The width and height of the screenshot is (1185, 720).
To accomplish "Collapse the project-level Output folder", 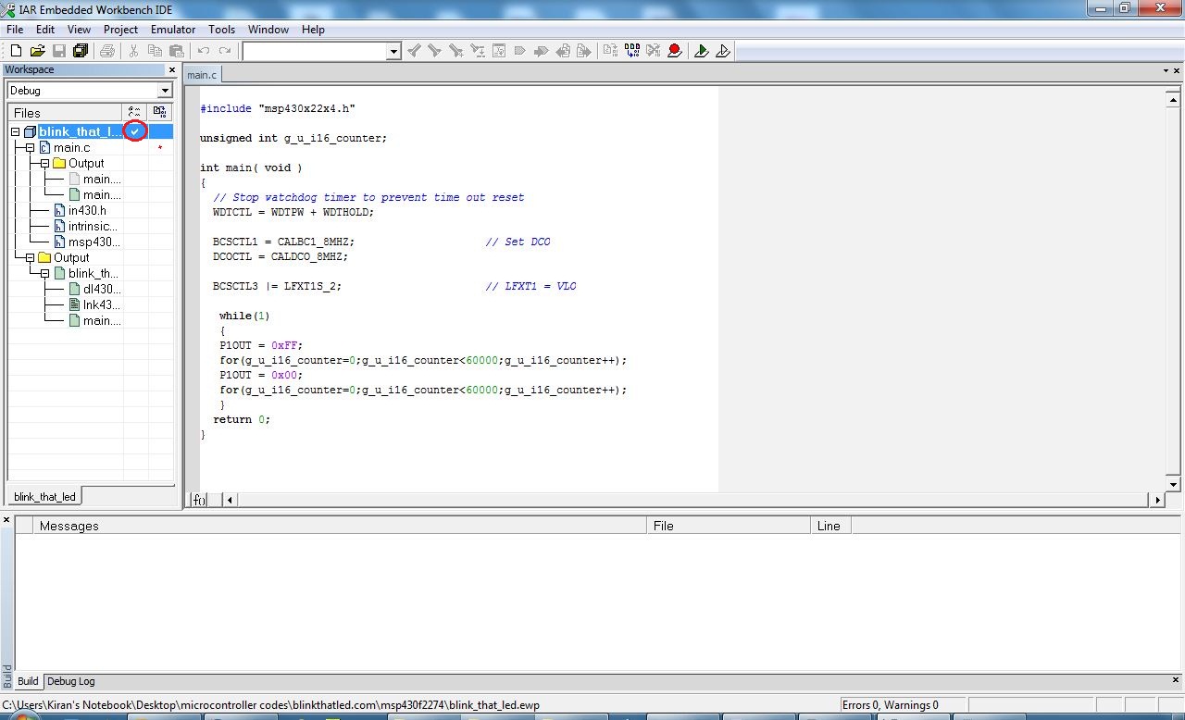I will coord(31,258).
